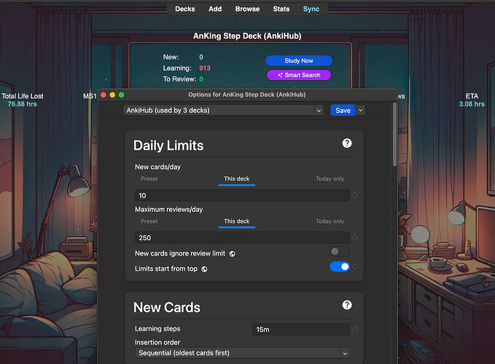The height and width of the screenshot is (364, 495).
Task: Click globe icon next to New cards ignore review limit
Action: [x=232, y=253]
